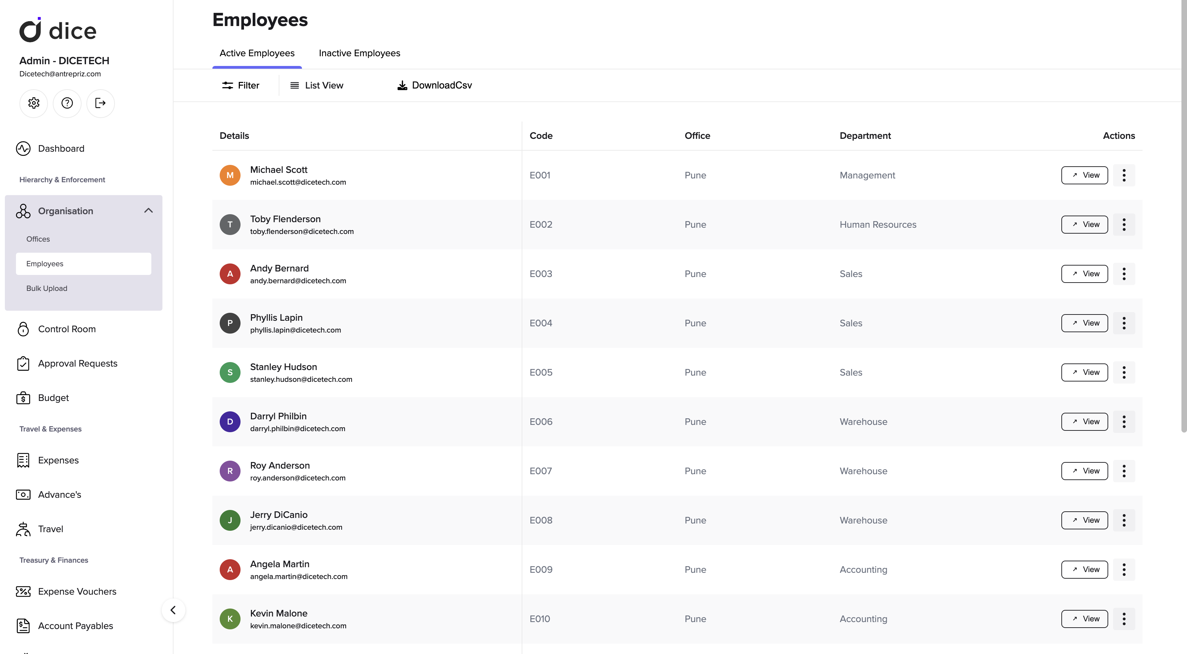This screenshot has height=654, width=1187.
Task: Click the Expenses sidebar icon
Action: 24,460
